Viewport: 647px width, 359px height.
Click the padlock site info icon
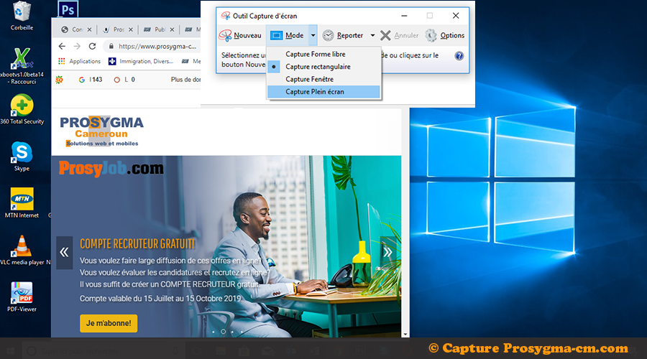111,46
